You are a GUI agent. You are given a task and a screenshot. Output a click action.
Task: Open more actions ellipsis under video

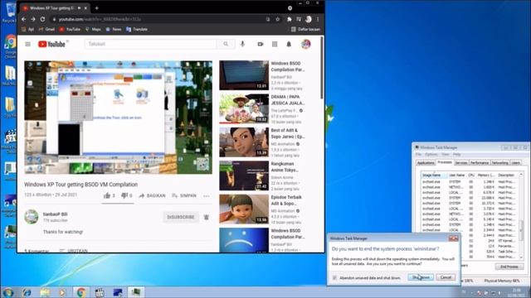click(207, 196)
